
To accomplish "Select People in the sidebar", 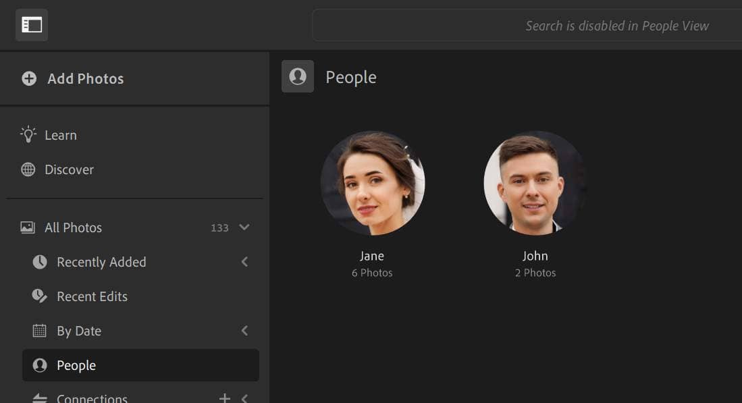I will pos(140,365).
